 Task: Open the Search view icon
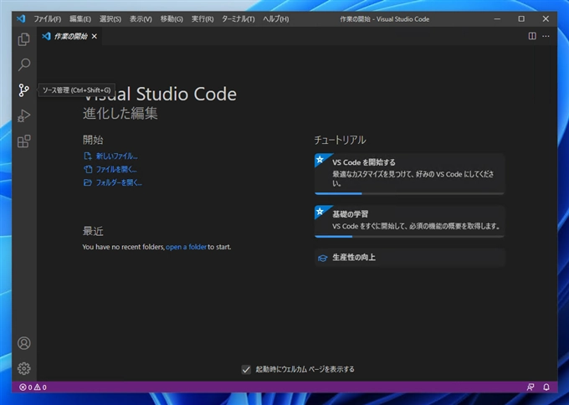(24, 64)
